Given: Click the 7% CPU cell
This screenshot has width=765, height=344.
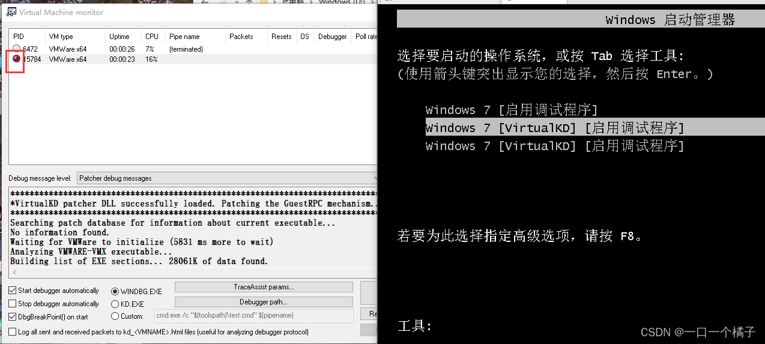Looking at the screenshot, I should click(150, 49).
